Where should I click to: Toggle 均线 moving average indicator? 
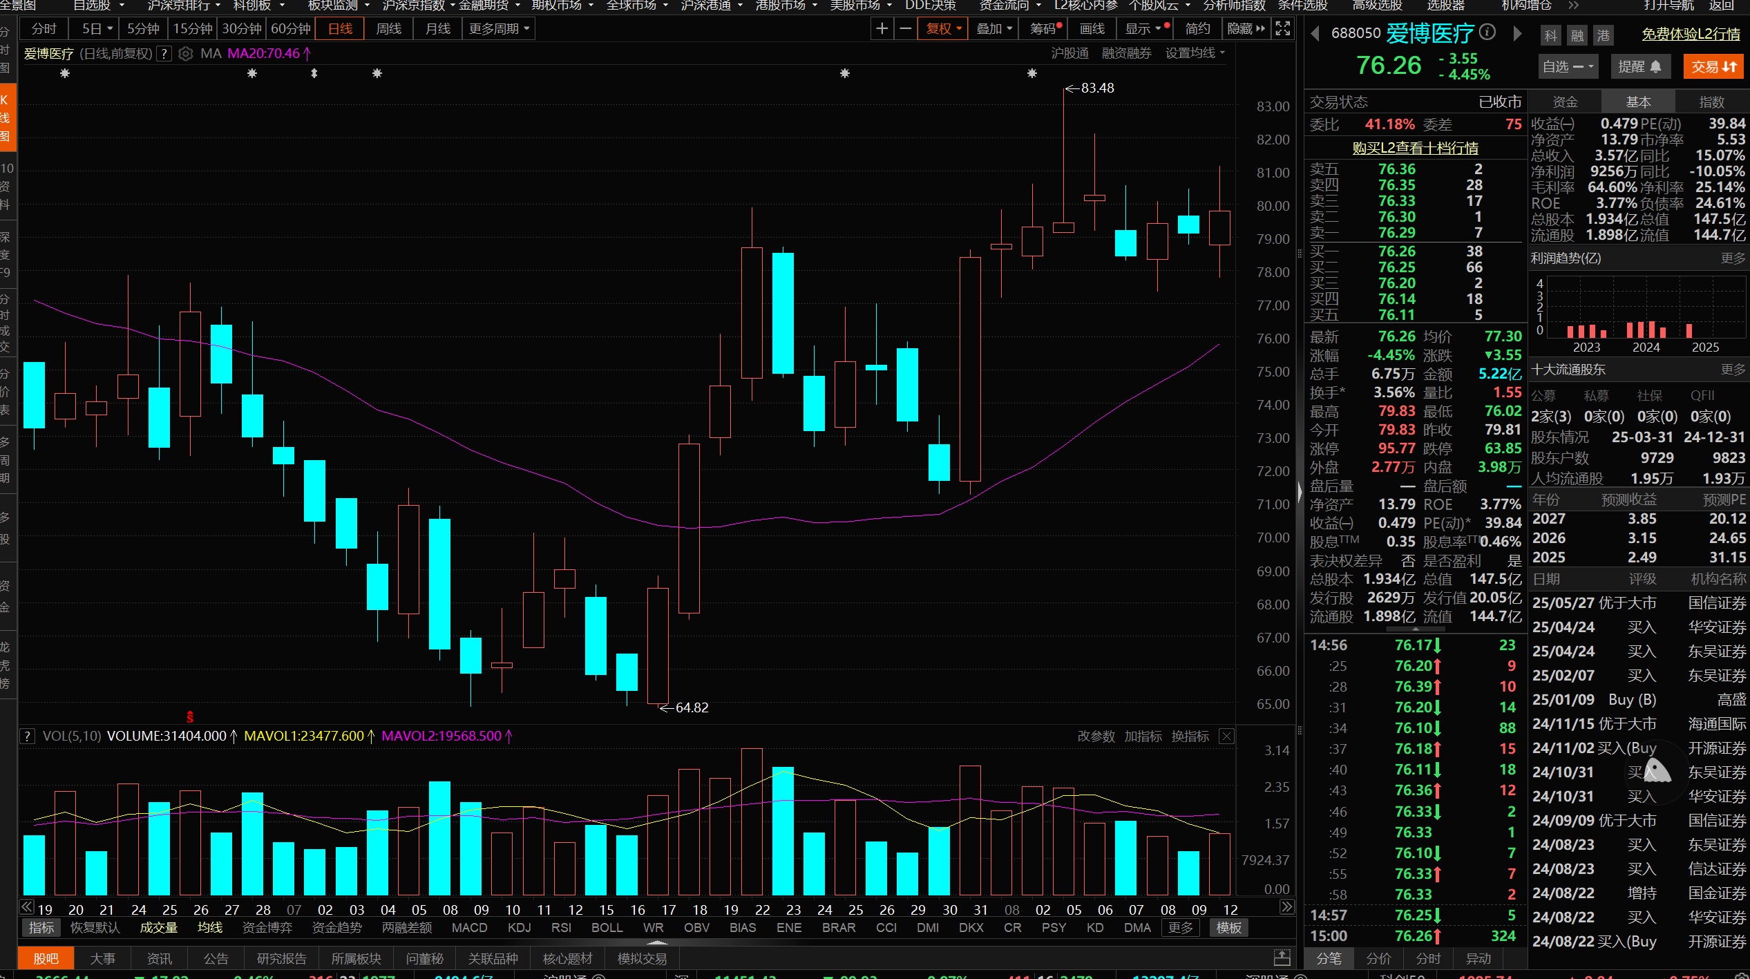point(210,928)
